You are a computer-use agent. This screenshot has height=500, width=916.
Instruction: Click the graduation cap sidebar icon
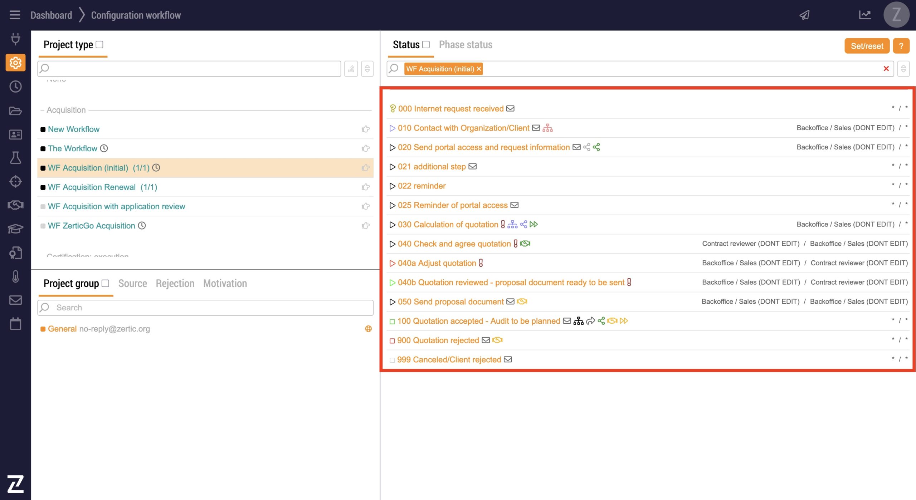(x=15, y=229)
